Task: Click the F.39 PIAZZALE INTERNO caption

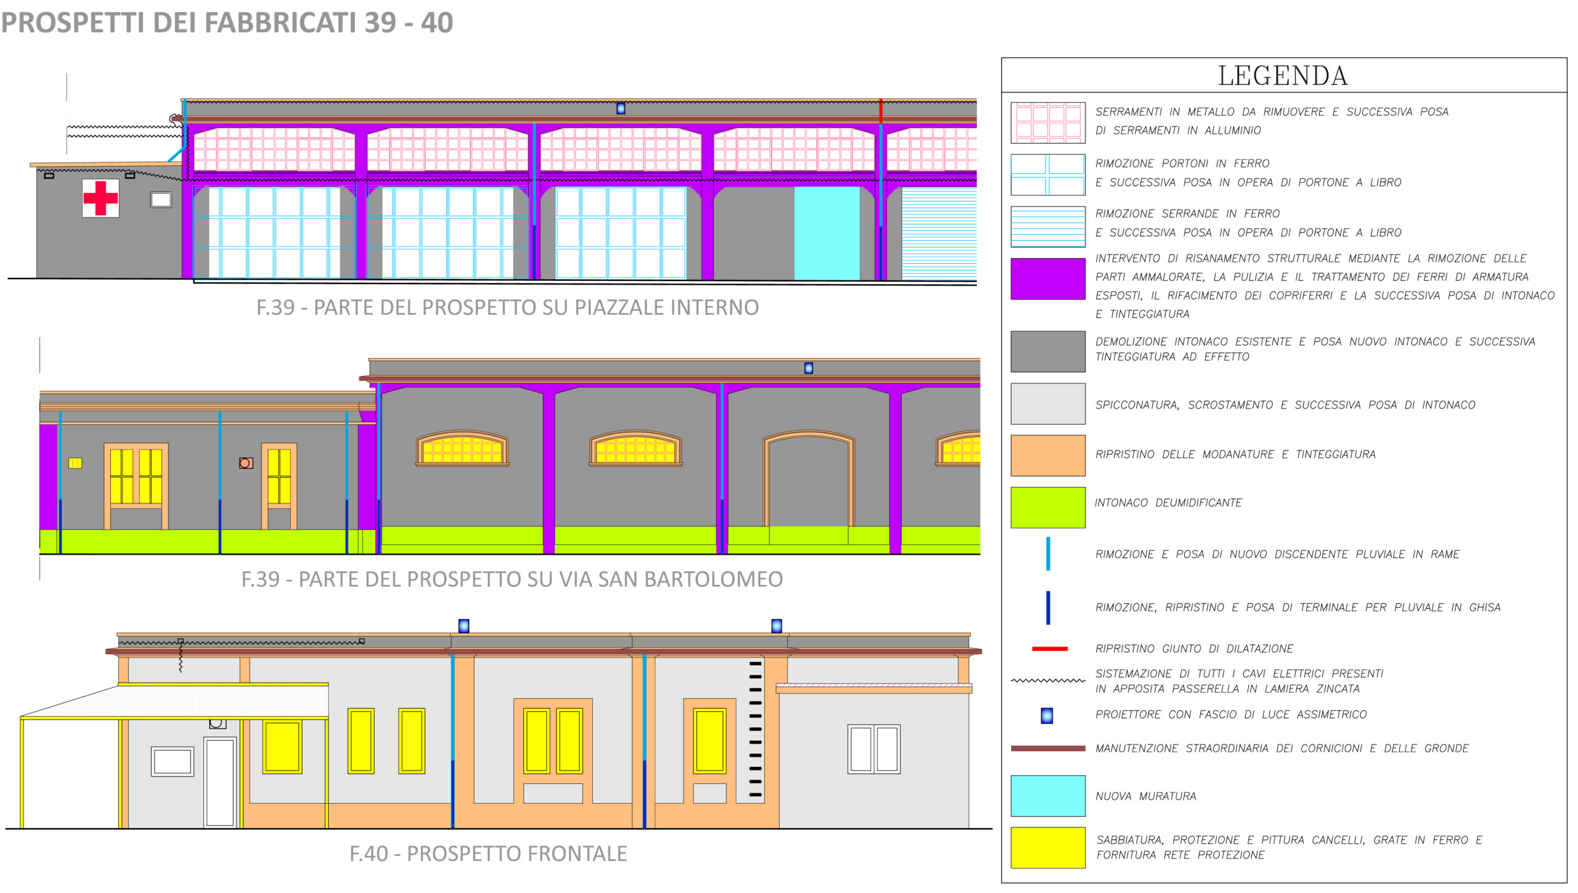Action: coord(507,307)
